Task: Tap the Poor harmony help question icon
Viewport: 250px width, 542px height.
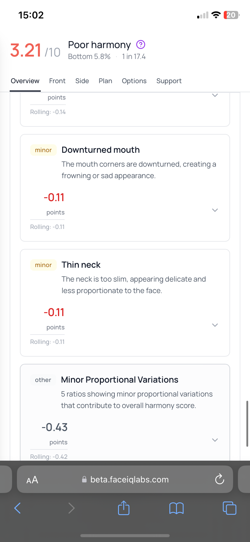Action: (x=141, y=45)
